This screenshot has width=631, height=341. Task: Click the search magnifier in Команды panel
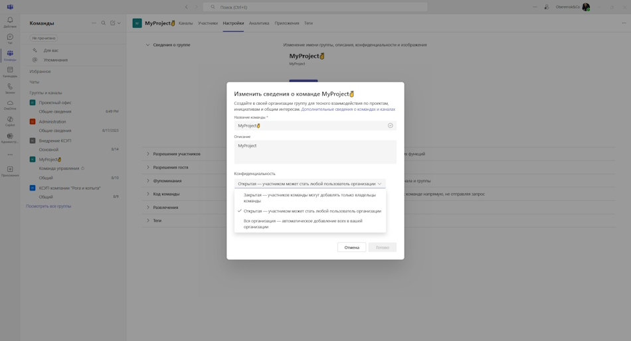tap(104, 23)
